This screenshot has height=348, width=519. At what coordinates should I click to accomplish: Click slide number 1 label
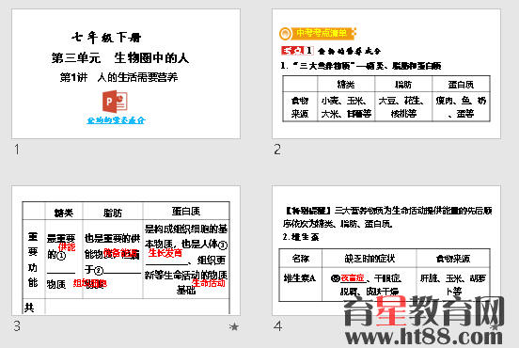17,150
